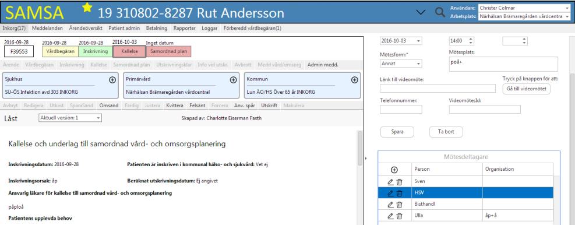Image resolution: width=575 pixels, height=225 pixels.
Task: Select the Inskrivning step box
Action: click(96, 51)
